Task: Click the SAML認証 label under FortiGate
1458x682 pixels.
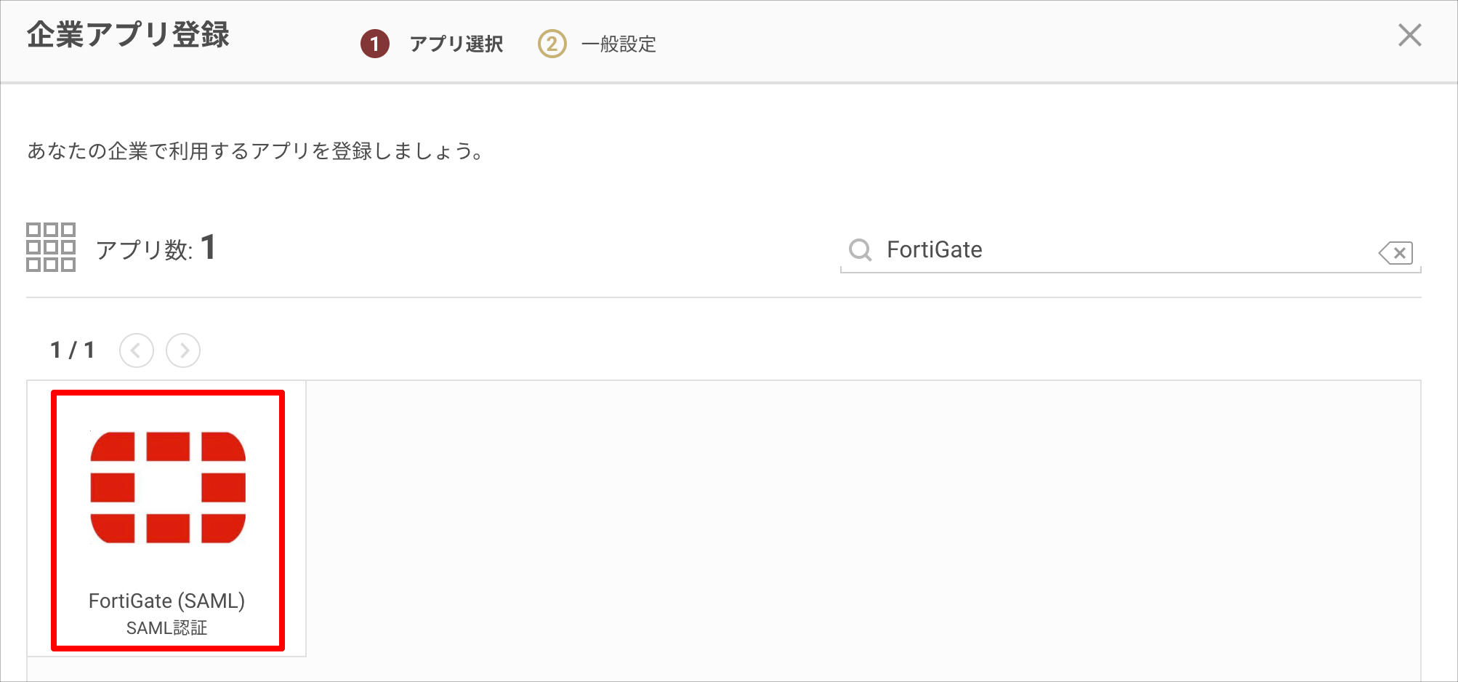Action: point(166,628)
